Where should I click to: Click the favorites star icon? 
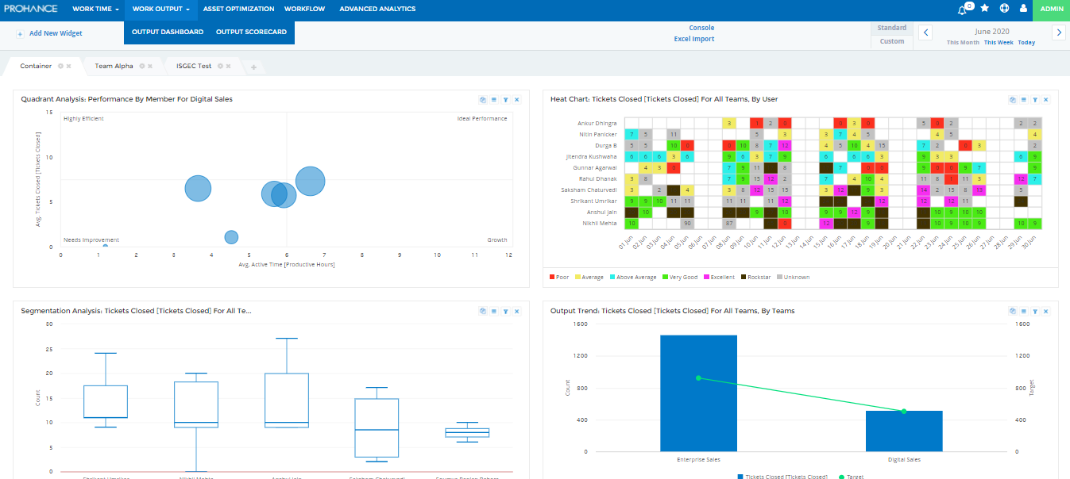point(985,9)
